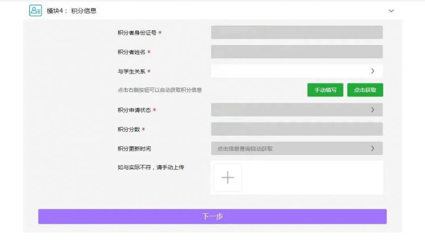
Task: Click the 手动填写 button
Action: tap(325, 90)
